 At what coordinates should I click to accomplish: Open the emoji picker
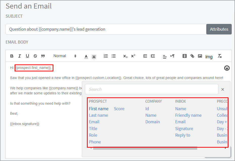pos(227,68)
